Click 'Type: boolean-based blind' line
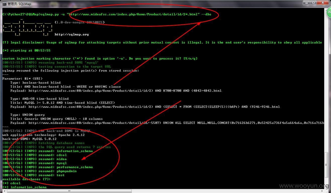 tap(35, 83)
